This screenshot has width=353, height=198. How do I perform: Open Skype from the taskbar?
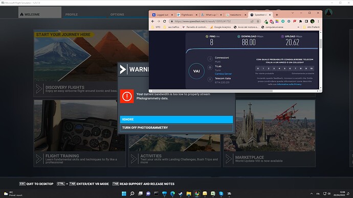[221, 193]
